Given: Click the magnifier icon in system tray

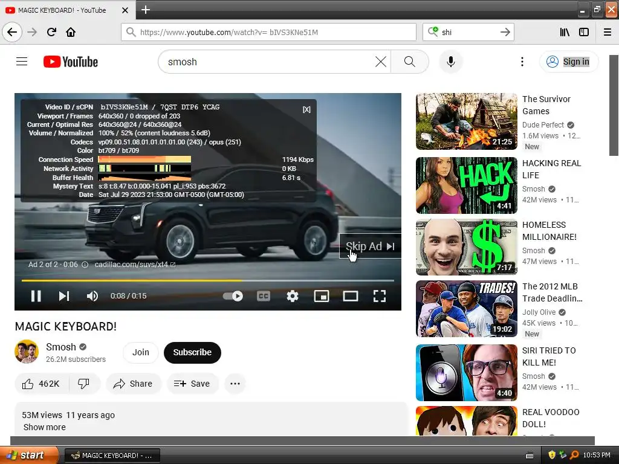Looking at the screenshot, I should [574, 456].
